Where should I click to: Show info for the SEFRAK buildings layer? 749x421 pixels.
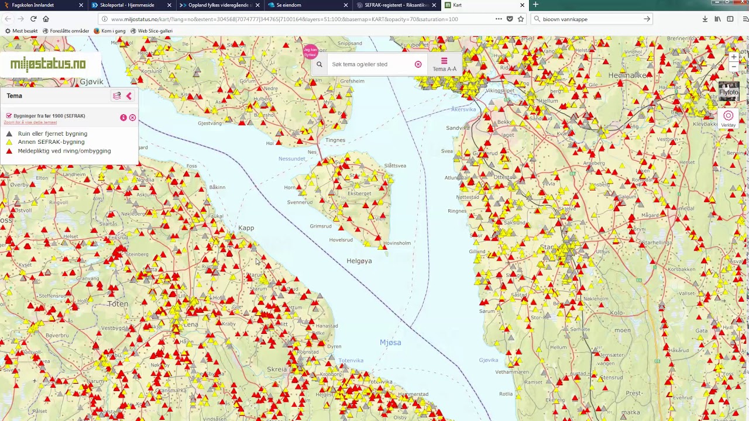pyautogui.click(x=123, y=118)
